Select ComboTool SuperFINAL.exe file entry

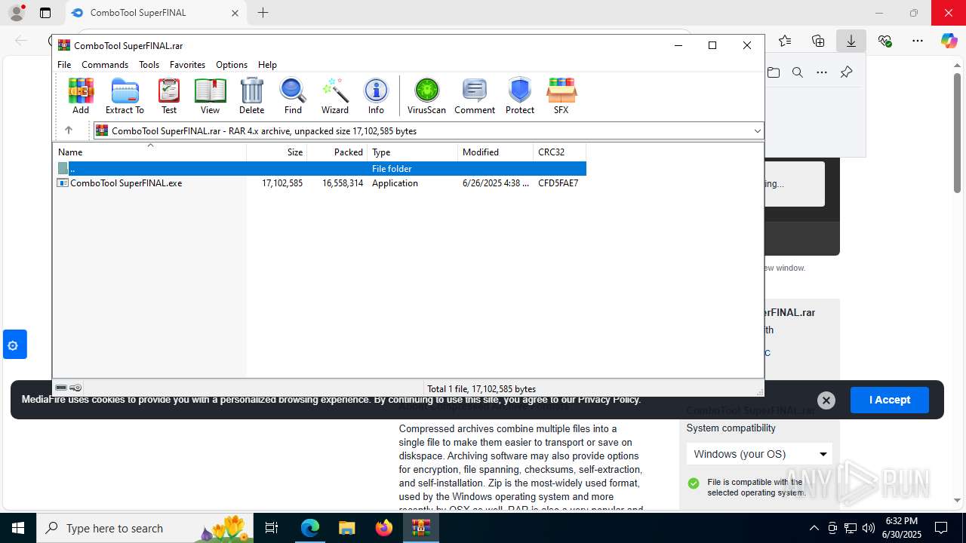[126, 183]
